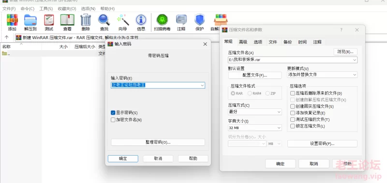Viewport: 387px width, 183px height.
Task: Expand the 压缩方式 dropdown showing 最好
Action: [x=255, y=112]
